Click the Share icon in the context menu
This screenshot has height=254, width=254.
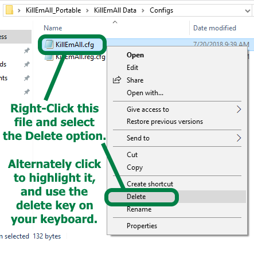(x=117, y=80)
